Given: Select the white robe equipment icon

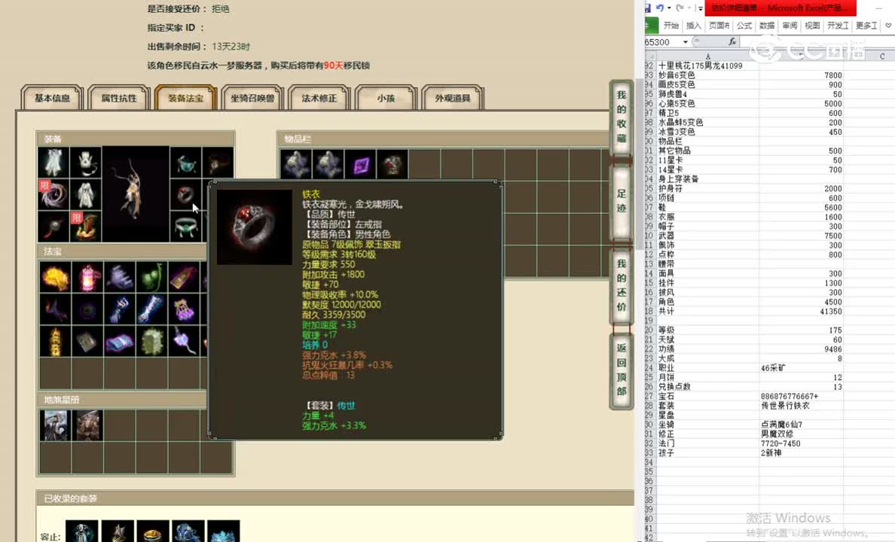Looking at the screenshot, I should 53,162.
